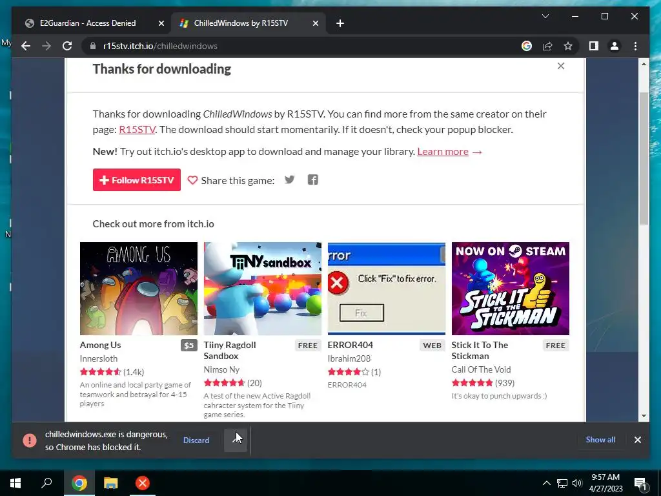Open the Chrome profile menu
661x496 pixels.
615,46
